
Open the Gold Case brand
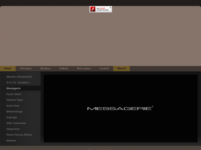13,106
